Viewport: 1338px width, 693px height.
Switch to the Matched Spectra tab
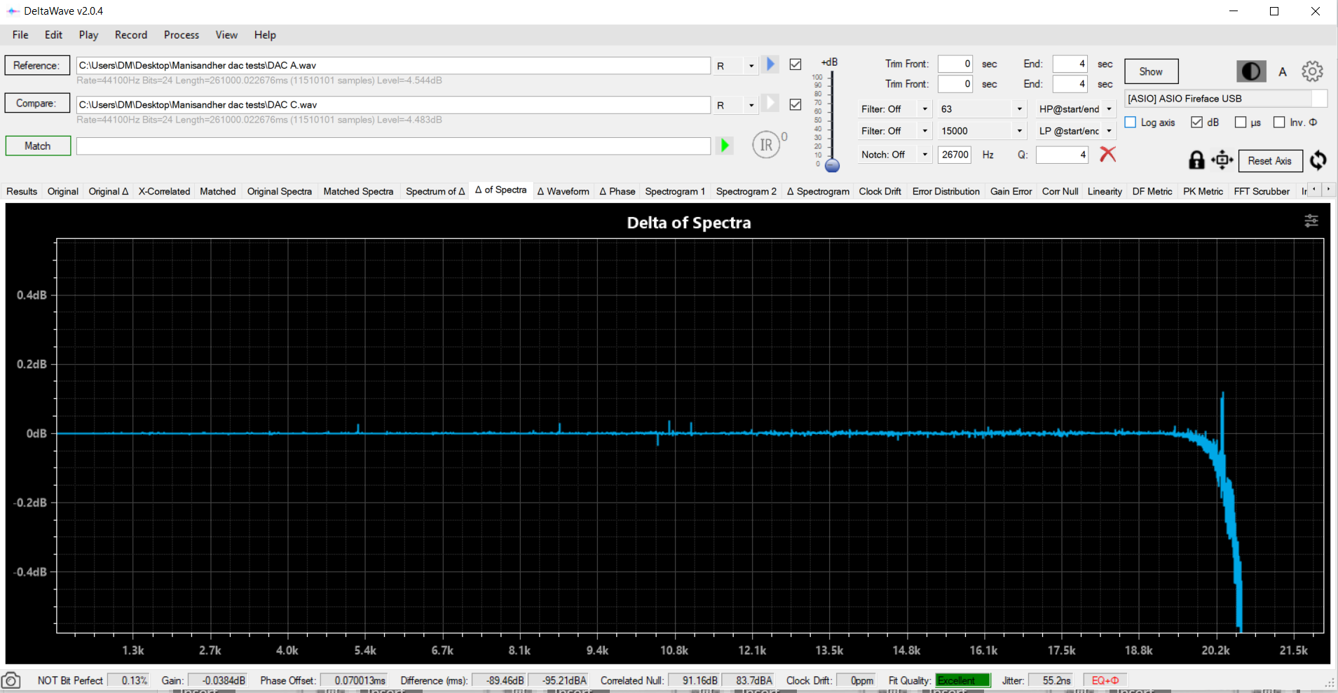[358, 191]
